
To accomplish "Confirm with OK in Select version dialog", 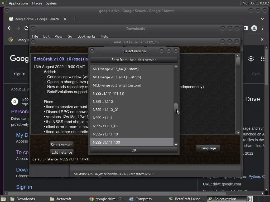I will [134, 150].
